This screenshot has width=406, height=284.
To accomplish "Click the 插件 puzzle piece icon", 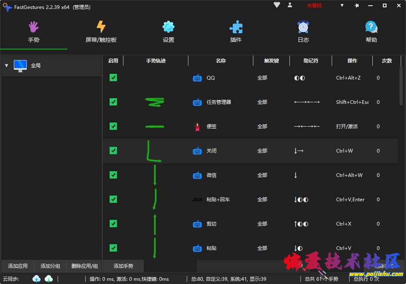I will (x=236, y=27).
